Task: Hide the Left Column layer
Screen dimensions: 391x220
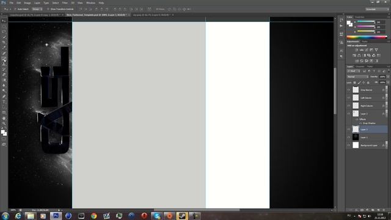Action: 349,98
